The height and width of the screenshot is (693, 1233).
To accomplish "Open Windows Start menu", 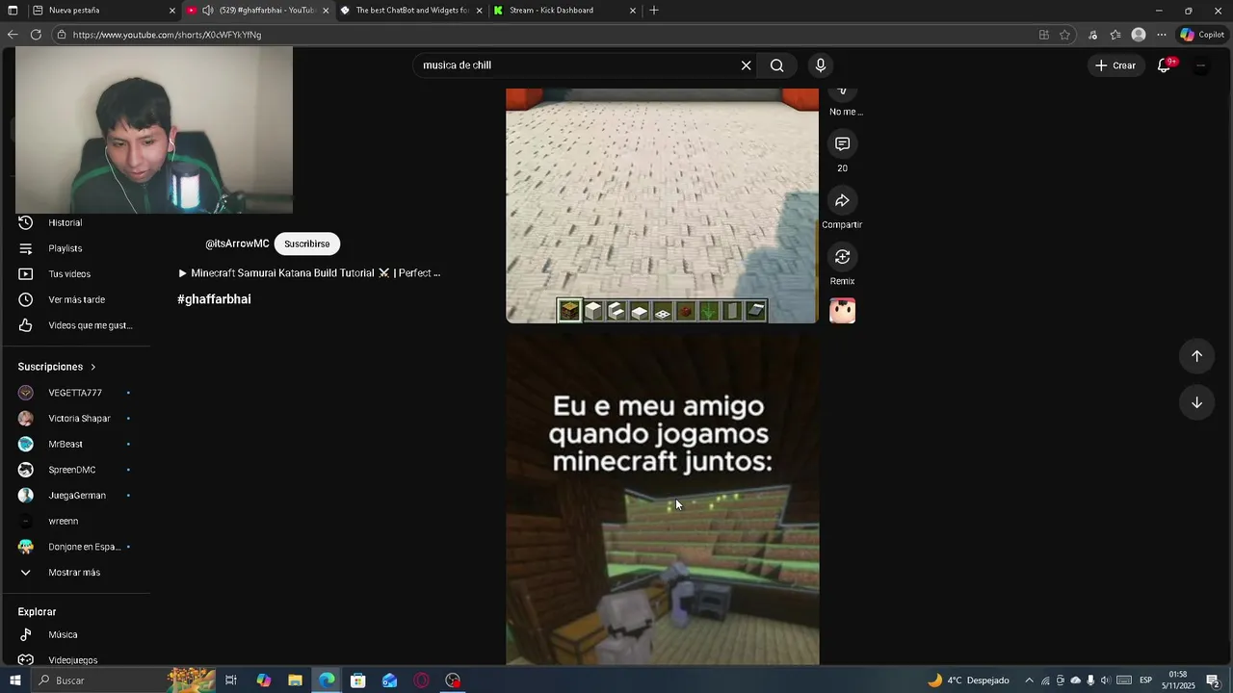I will click(x=13, y=680).
